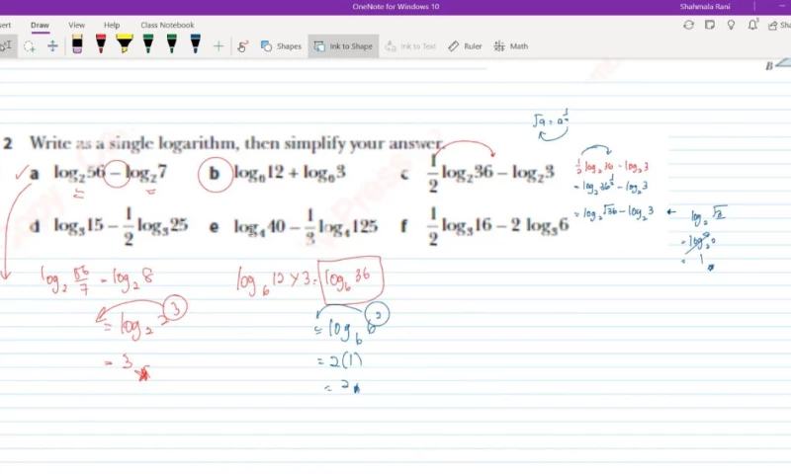The height and width of the screenshot is (474, 791).
Task: Pick the blue pen
Action: (195, 44)
